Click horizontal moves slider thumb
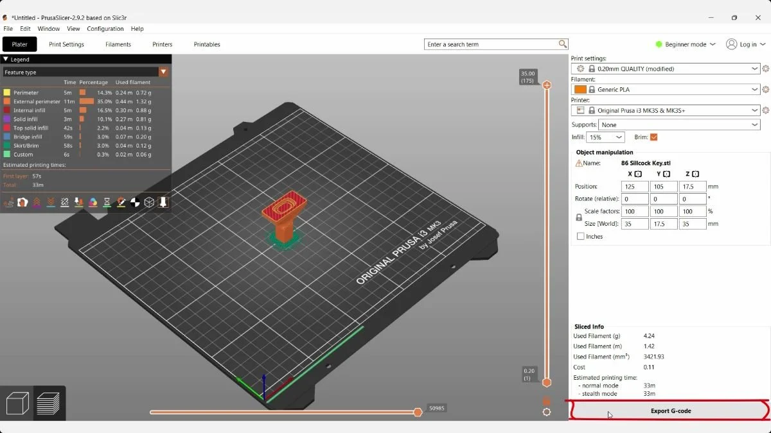The height and width of the screenshot is (433, 771). [418, 412]
